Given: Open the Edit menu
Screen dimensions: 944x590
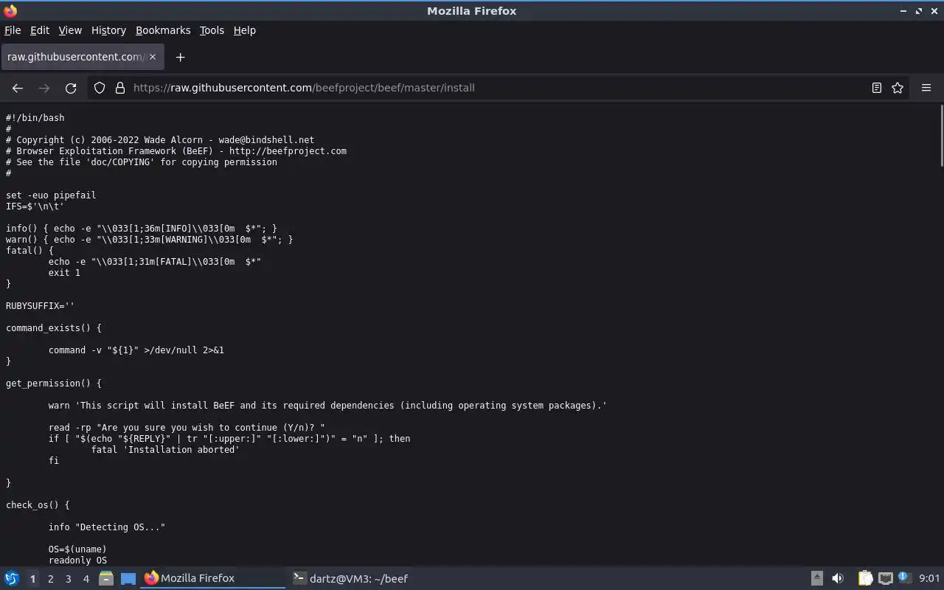Looking at the screenshot, I should tap(40, 30).
